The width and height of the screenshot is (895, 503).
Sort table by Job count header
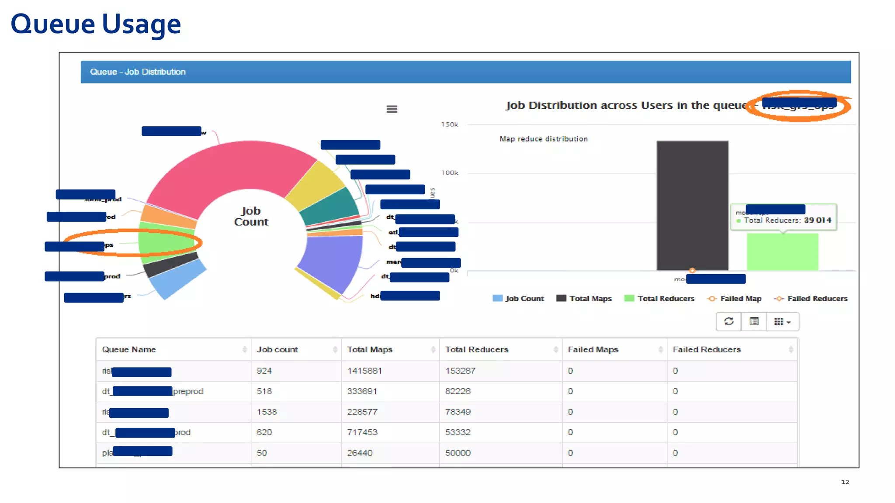pyautogui.click(x=277, y=349)
